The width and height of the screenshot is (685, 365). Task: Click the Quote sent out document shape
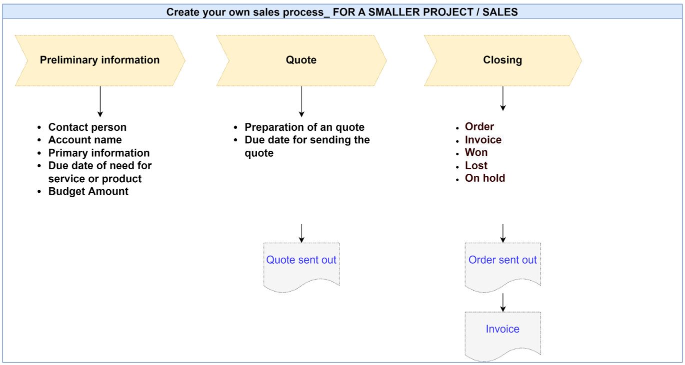[301, 267]
